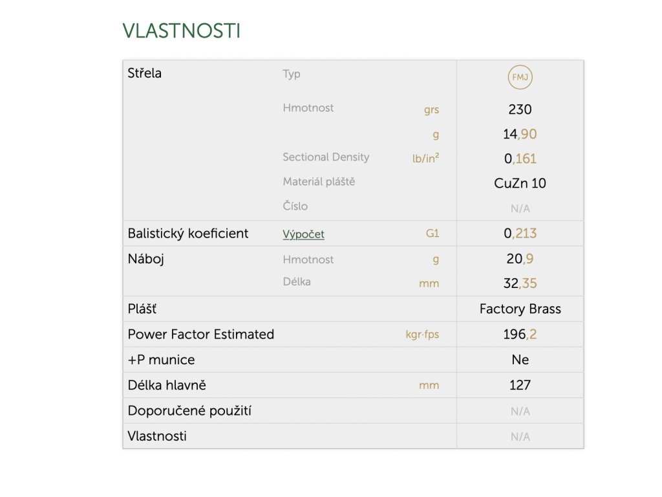
Task: Click the 32,35 mm cartridge length value
Action: coord(520,283)
